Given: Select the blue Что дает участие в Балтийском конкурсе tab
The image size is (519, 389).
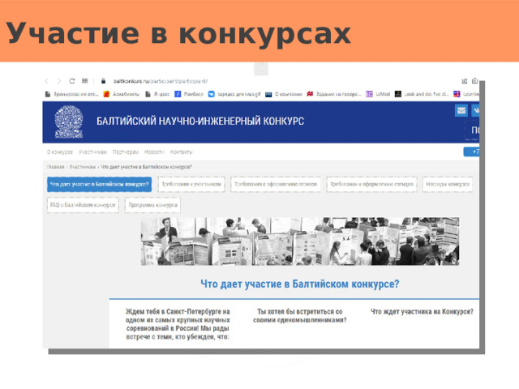Looking at the screenshot, I should 99,184.
